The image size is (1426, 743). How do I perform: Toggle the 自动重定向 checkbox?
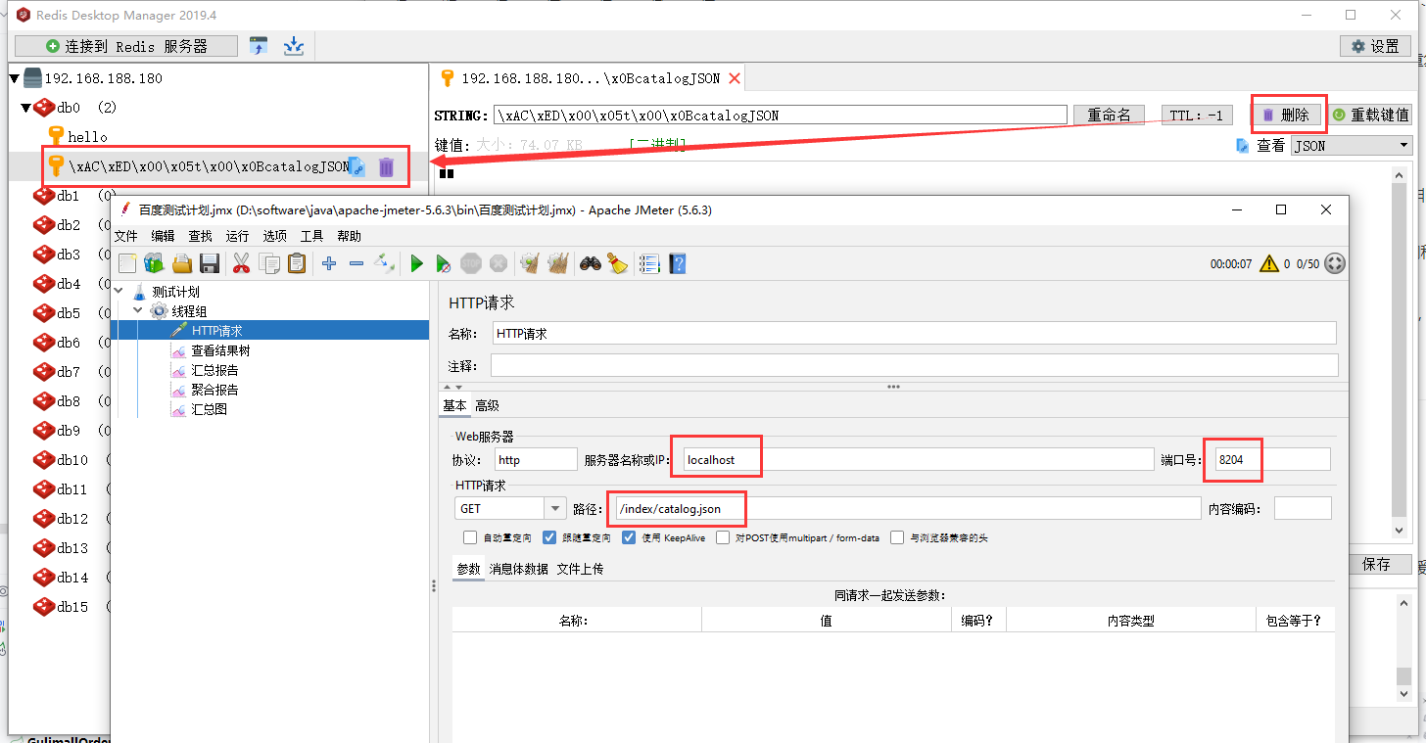(x=470, y=537)
